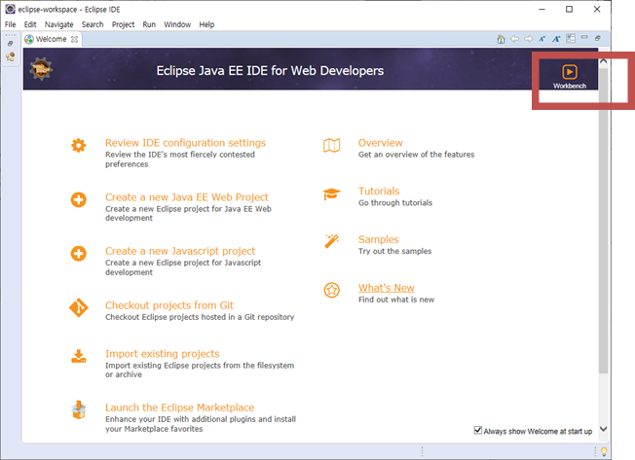
Task: Open the Edit menu
Action: click(x=30, y=24)
